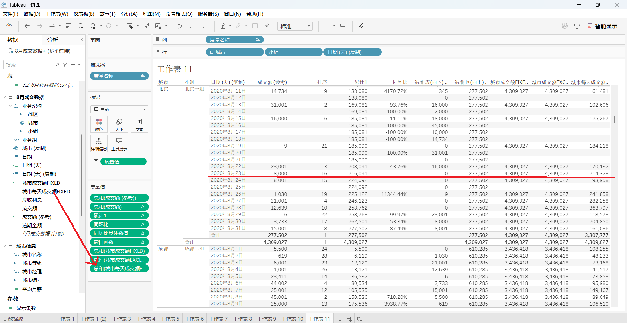This screenshot has width=627, height=323.
Task: Select the 显示条数 parameter
Action: click(26, 308)
